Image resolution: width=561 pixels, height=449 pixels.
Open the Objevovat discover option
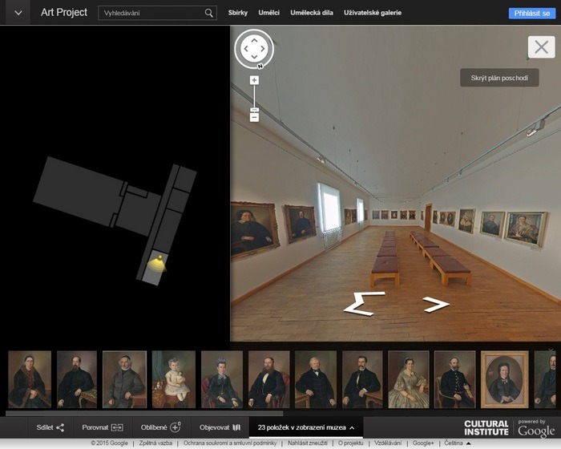[220, 427]
